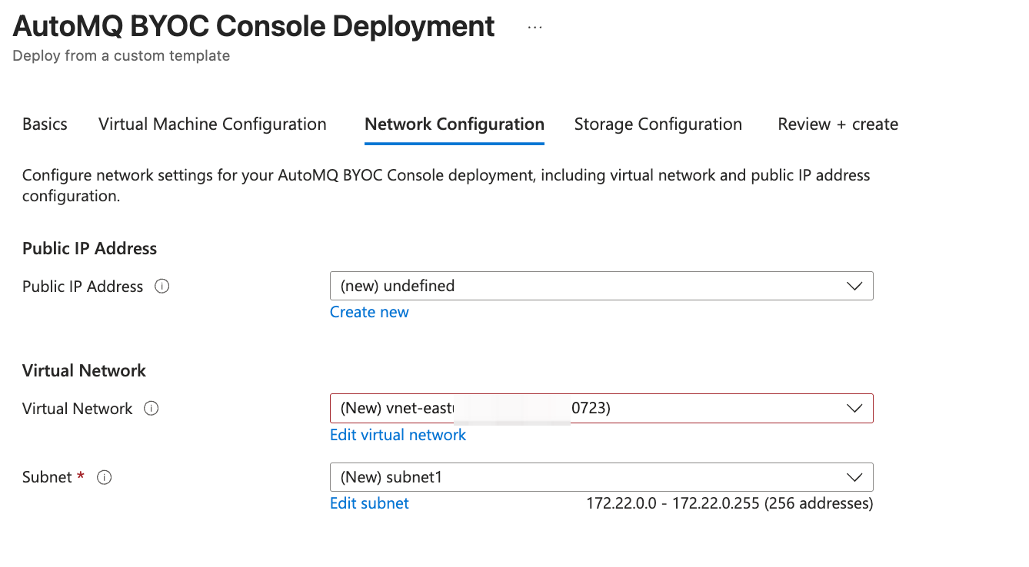
Task: Click the (New) subnet1 selection field
Action: (x=584, y=477)
